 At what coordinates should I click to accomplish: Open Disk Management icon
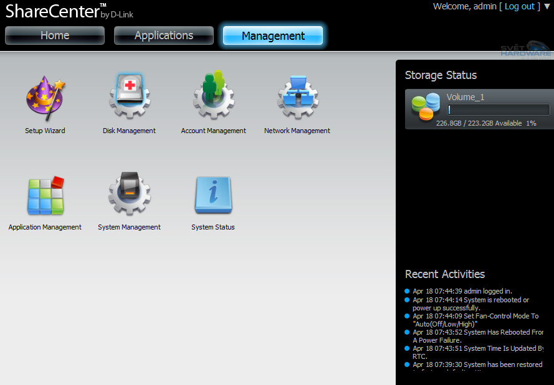click(129, 97)
